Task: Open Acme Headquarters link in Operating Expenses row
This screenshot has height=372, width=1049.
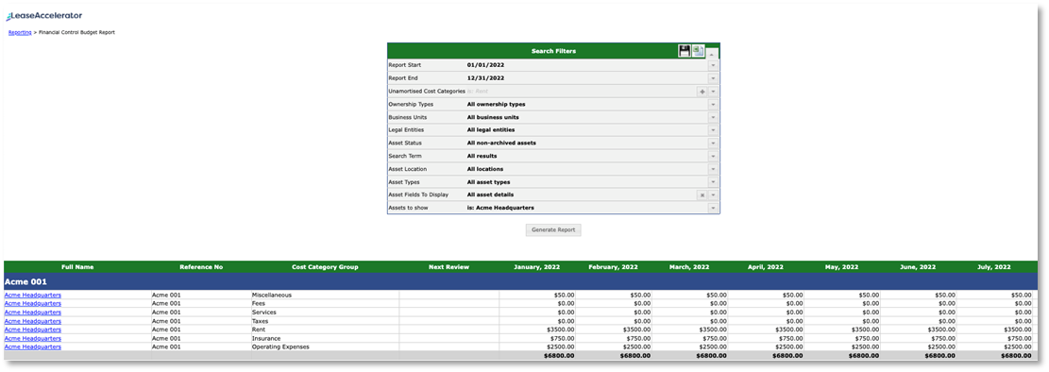Action: 33,347
